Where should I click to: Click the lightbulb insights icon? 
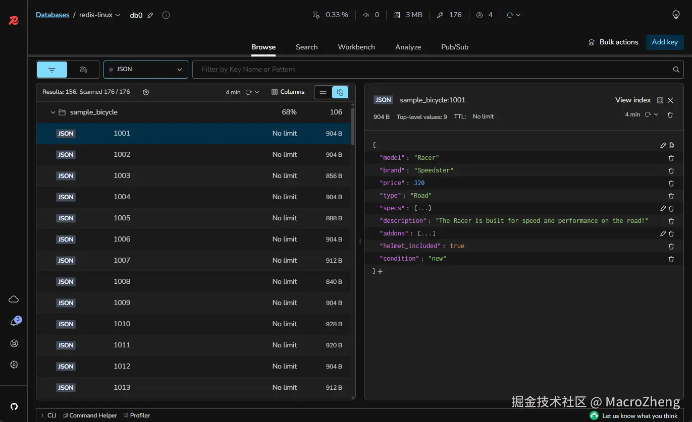[x=676, y=15]
